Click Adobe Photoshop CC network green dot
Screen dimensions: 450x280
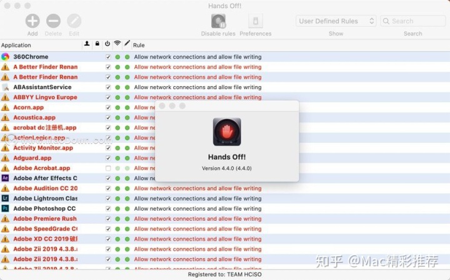tap(117, 209)
